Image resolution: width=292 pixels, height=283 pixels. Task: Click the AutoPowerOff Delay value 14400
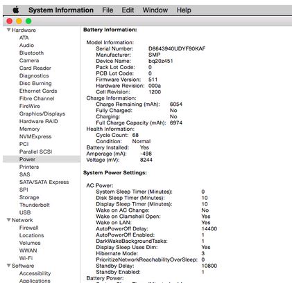click(x=209, y=229)
